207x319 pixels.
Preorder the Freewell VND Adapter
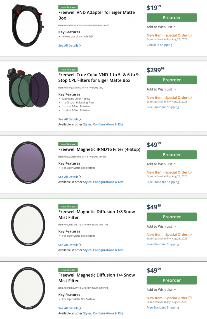(x=171, y=17)
